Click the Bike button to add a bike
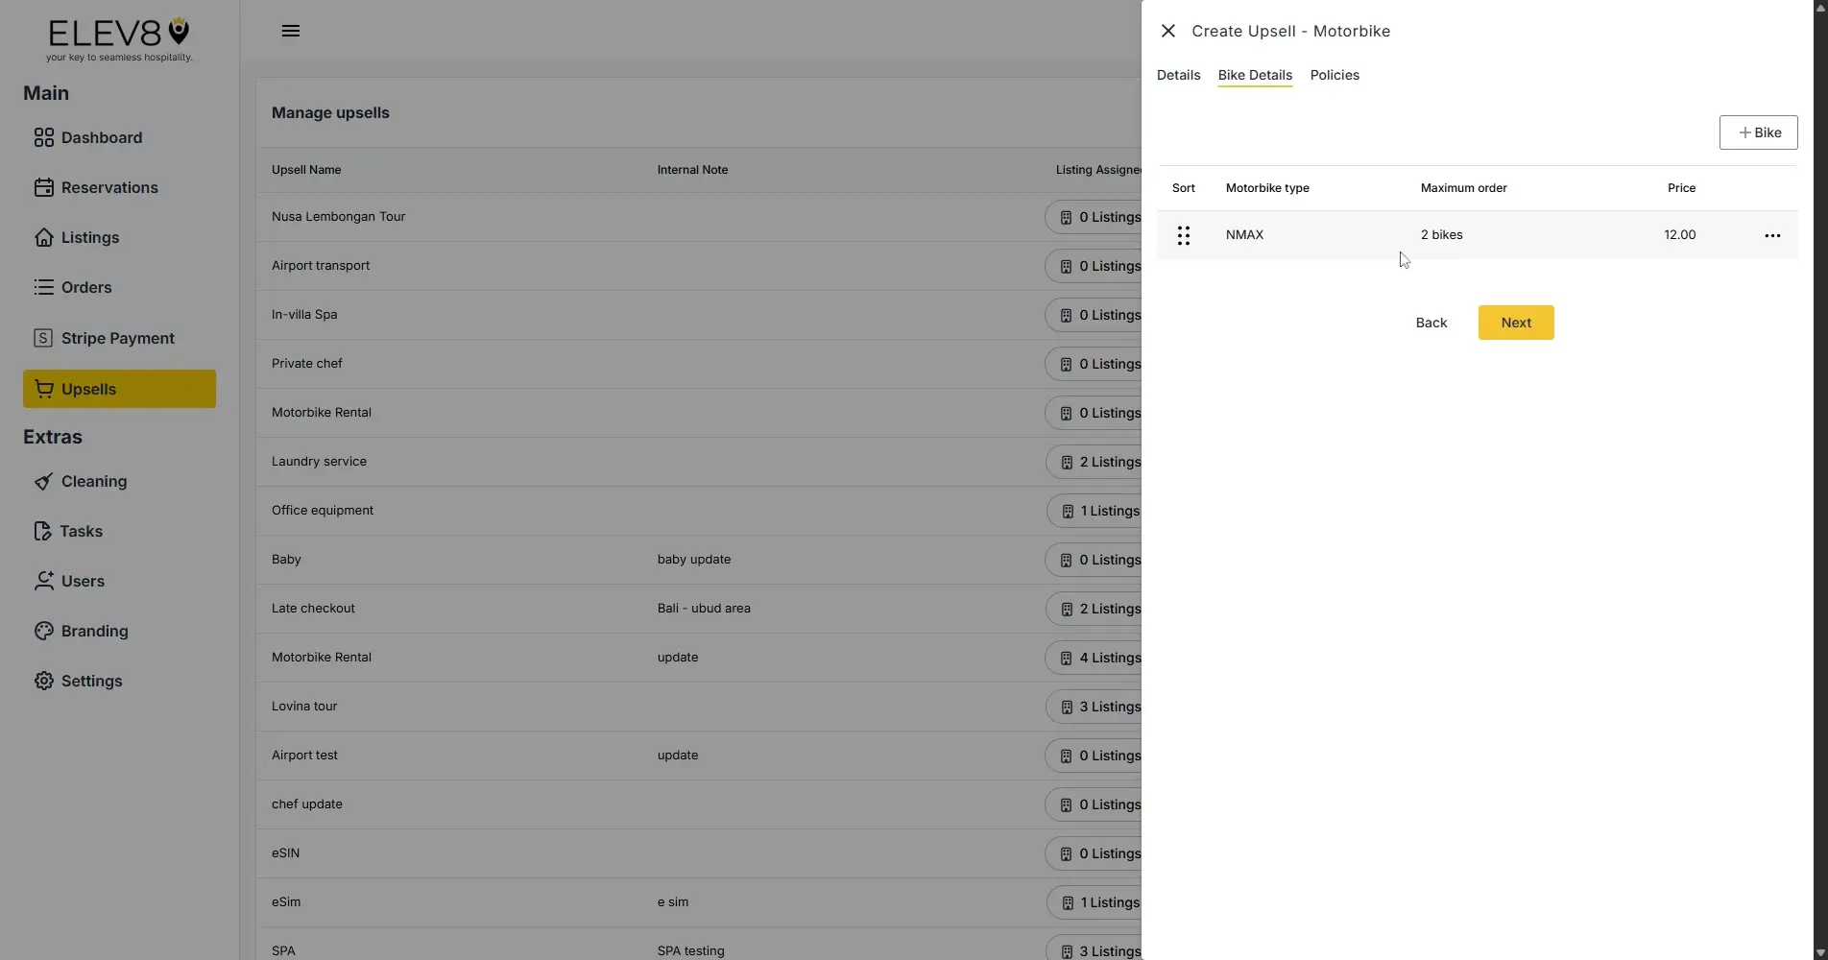1828x960 pixels. point(1758,132)
